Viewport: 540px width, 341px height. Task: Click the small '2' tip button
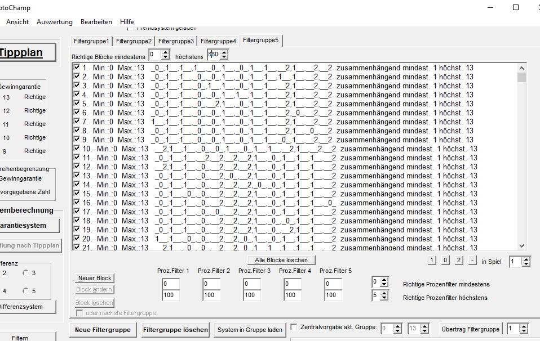click(x=459, y=261)
